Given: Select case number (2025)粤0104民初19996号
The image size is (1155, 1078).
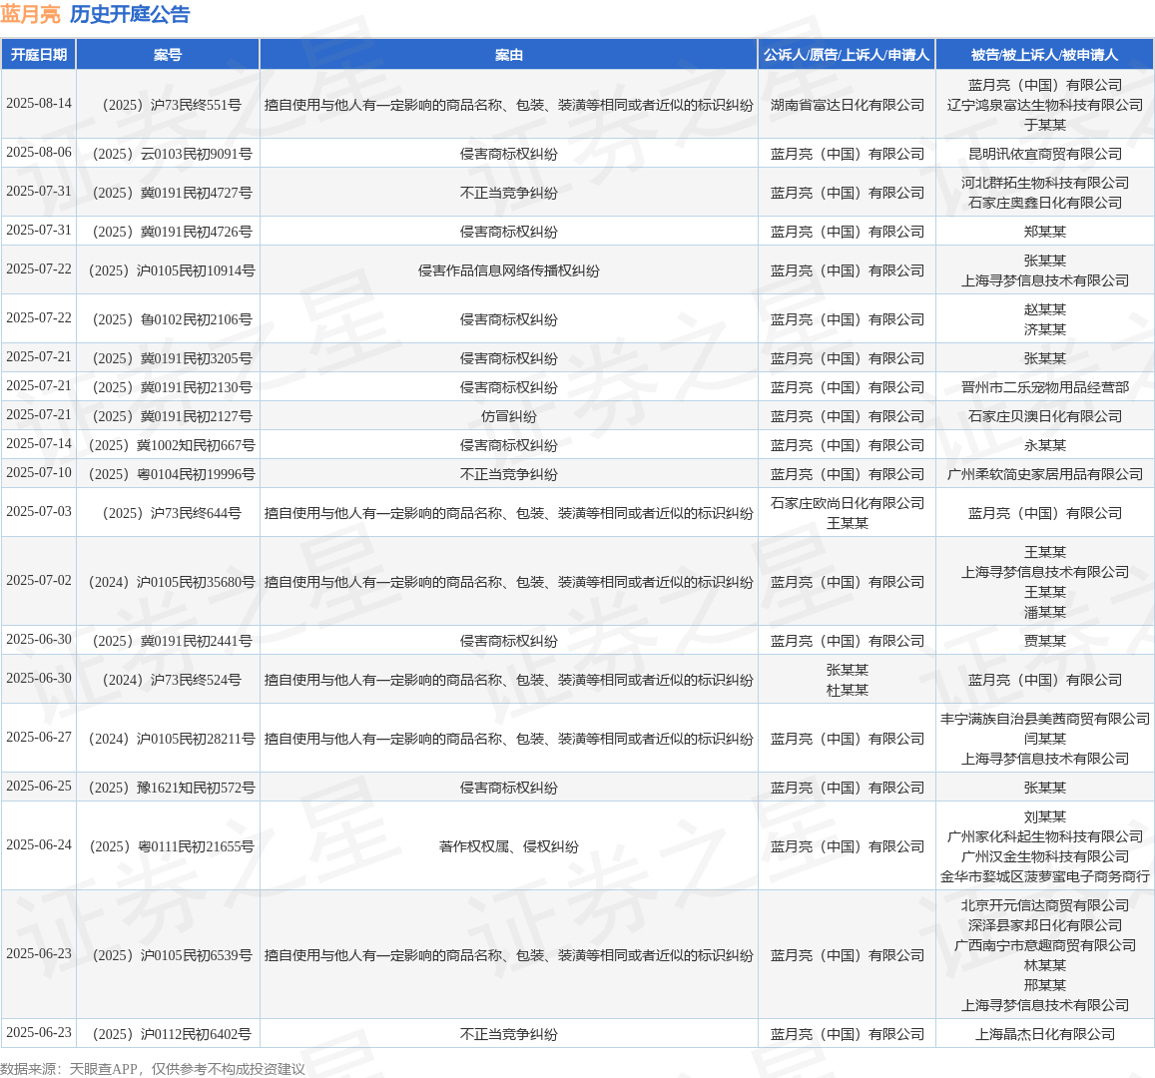Looking at the screenshot, I should pos(172,474).
